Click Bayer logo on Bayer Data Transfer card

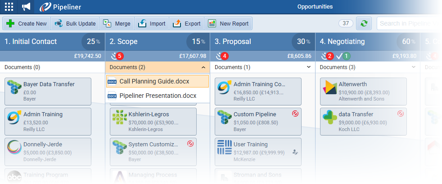(14, 87)
